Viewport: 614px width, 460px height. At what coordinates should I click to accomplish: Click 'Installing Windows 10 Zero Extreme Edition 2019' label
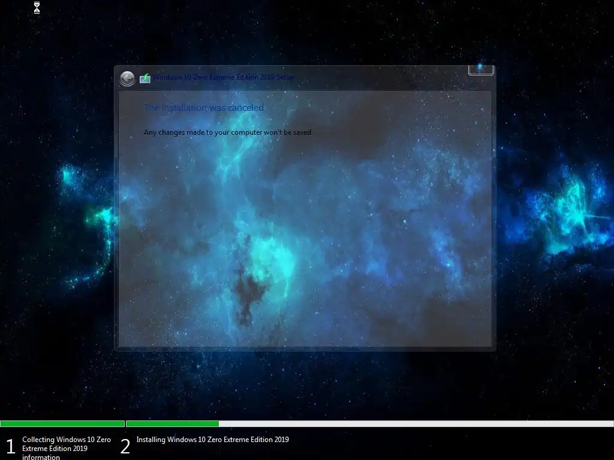(x=213, y=440)
